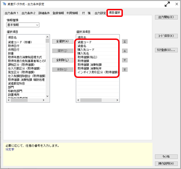Click the コード保存(K) button
Screen dimensions: 181x169
[166, 36]
